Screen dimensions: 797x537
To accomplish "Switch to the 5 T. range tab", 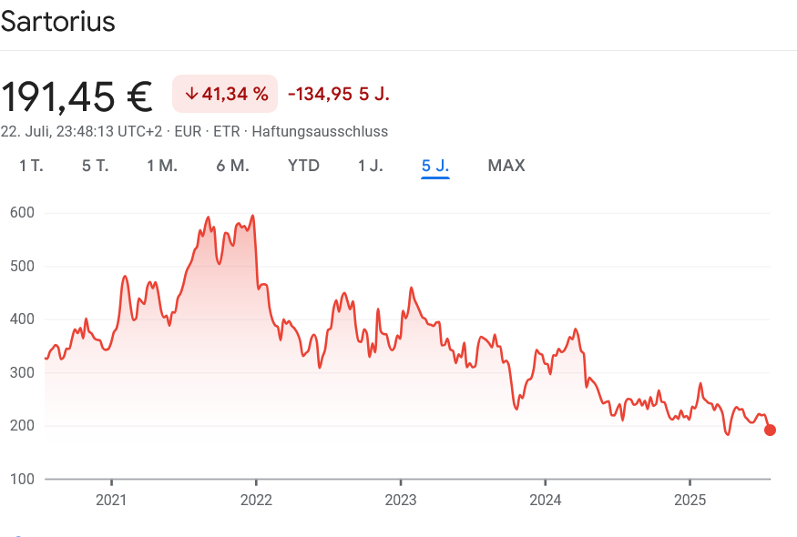I will coord(95,166).
